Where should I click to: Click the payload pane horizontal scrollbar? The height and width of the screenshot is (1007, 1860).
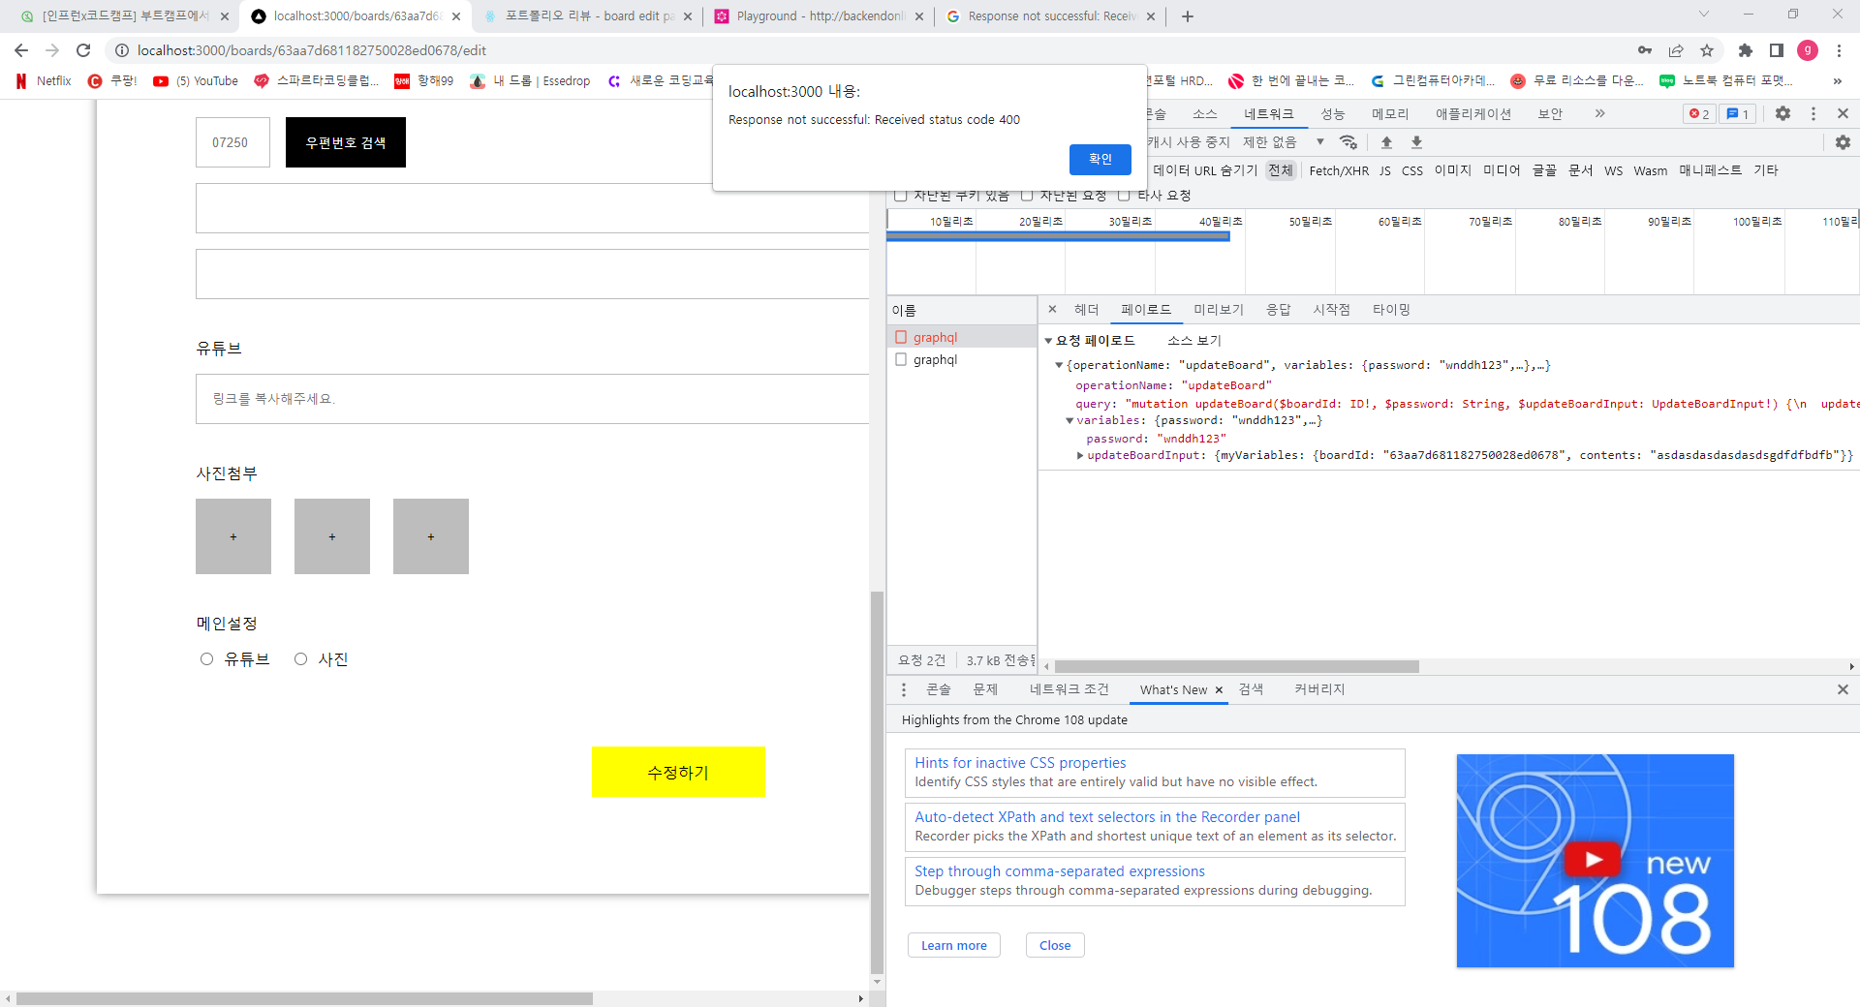pos(1237,666)
